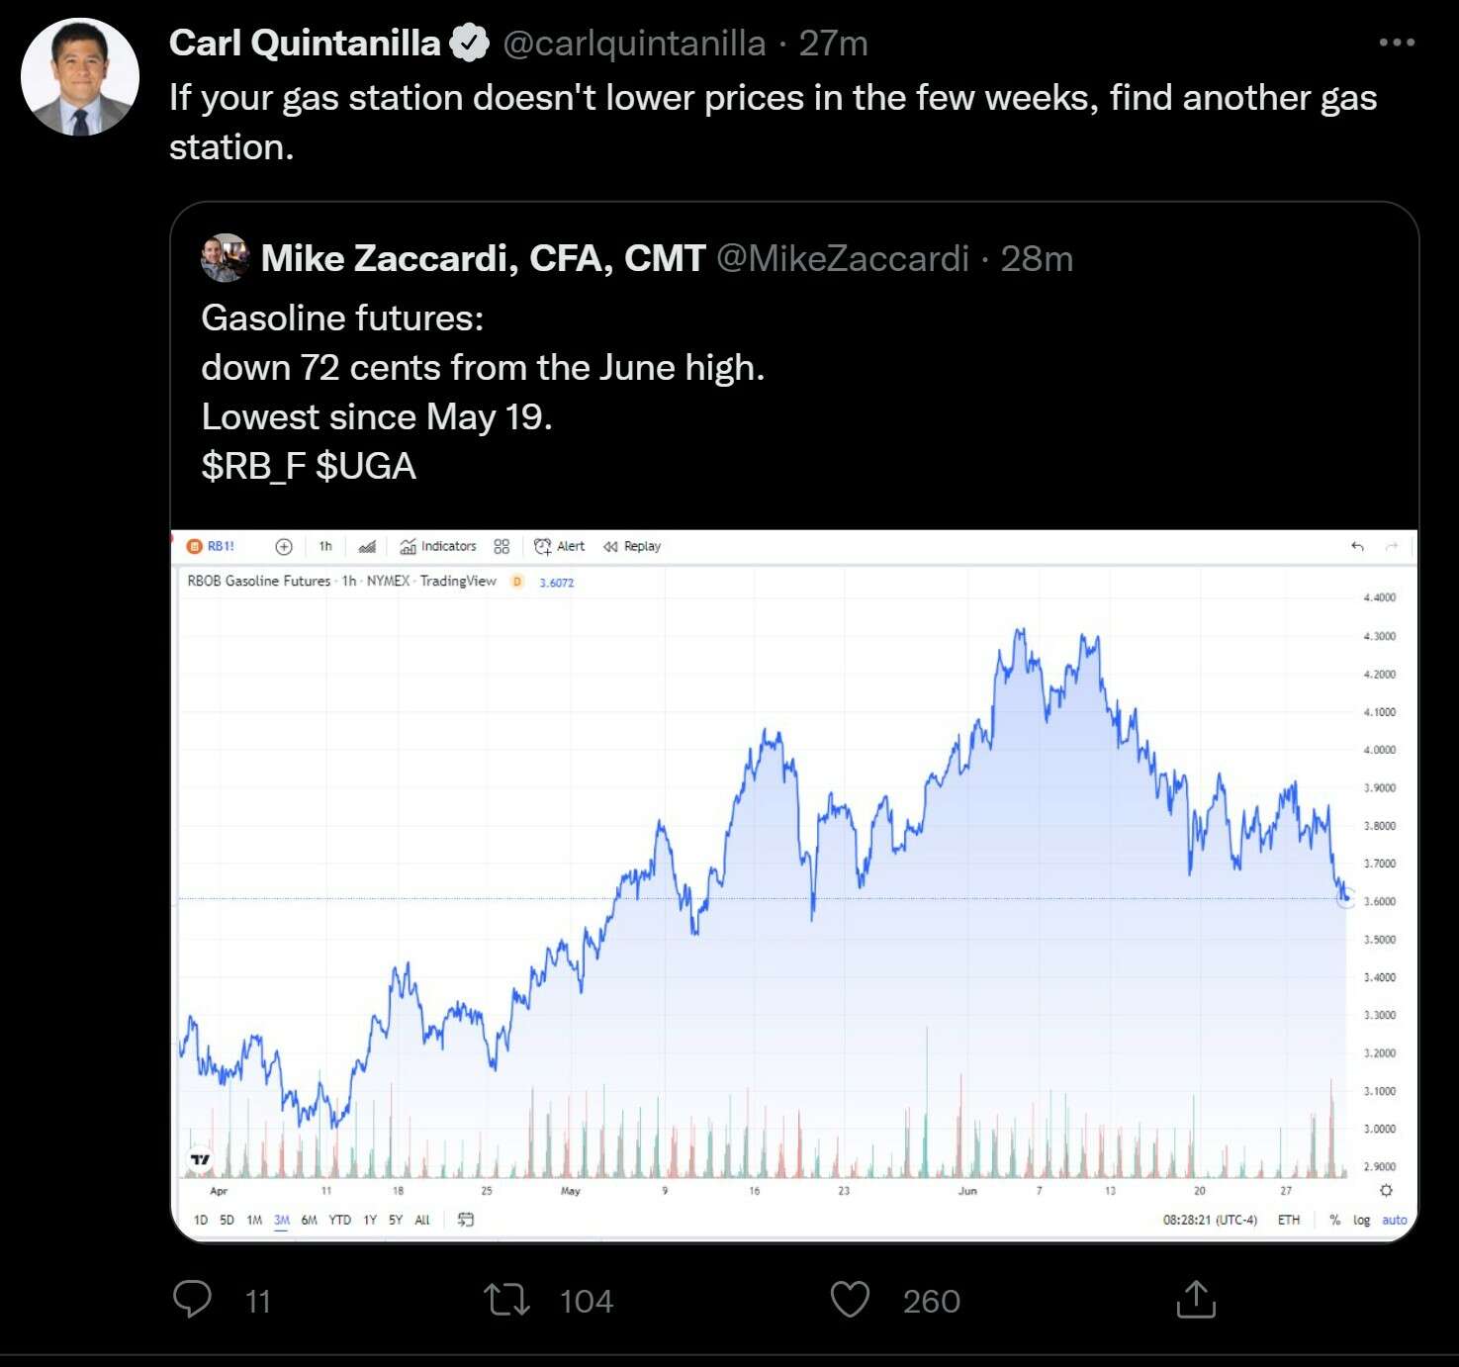Click the Replay rewind icon on chart
1459x1367 pixels.
(610, 546)
